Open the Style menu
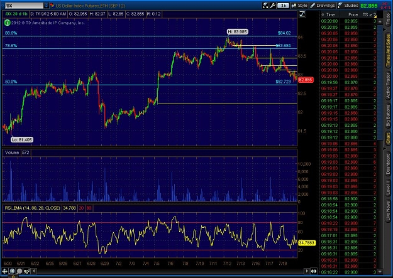The width and height of the screenshot is (393, 278). pos(299,6)
